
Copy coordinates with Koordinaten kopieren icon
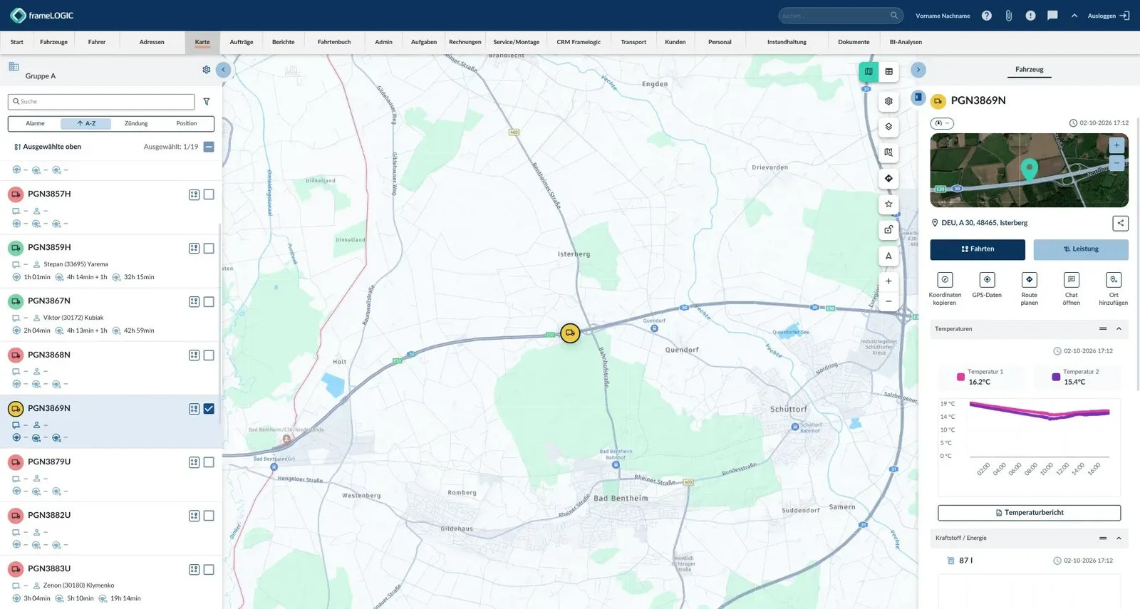(x=945, y=280)
